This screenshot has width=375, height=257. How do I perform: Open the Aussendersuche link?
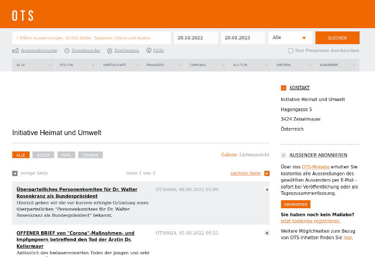[39, 51]
